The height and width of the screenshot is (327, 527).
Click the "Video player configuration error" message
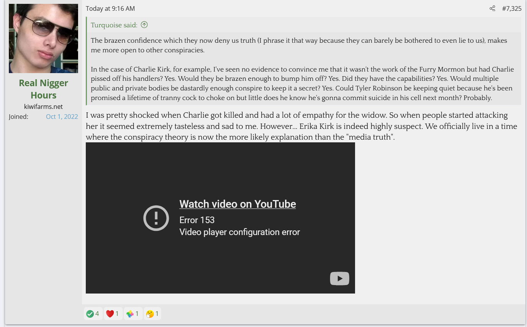tap(239, 232)
